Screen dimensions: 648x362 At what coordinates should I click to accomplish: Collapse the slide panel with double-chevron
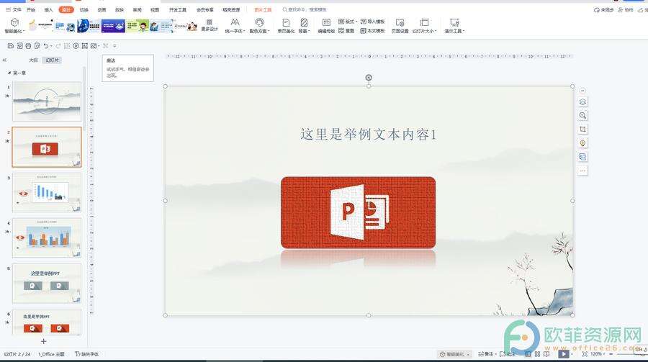tap(4, 60)
